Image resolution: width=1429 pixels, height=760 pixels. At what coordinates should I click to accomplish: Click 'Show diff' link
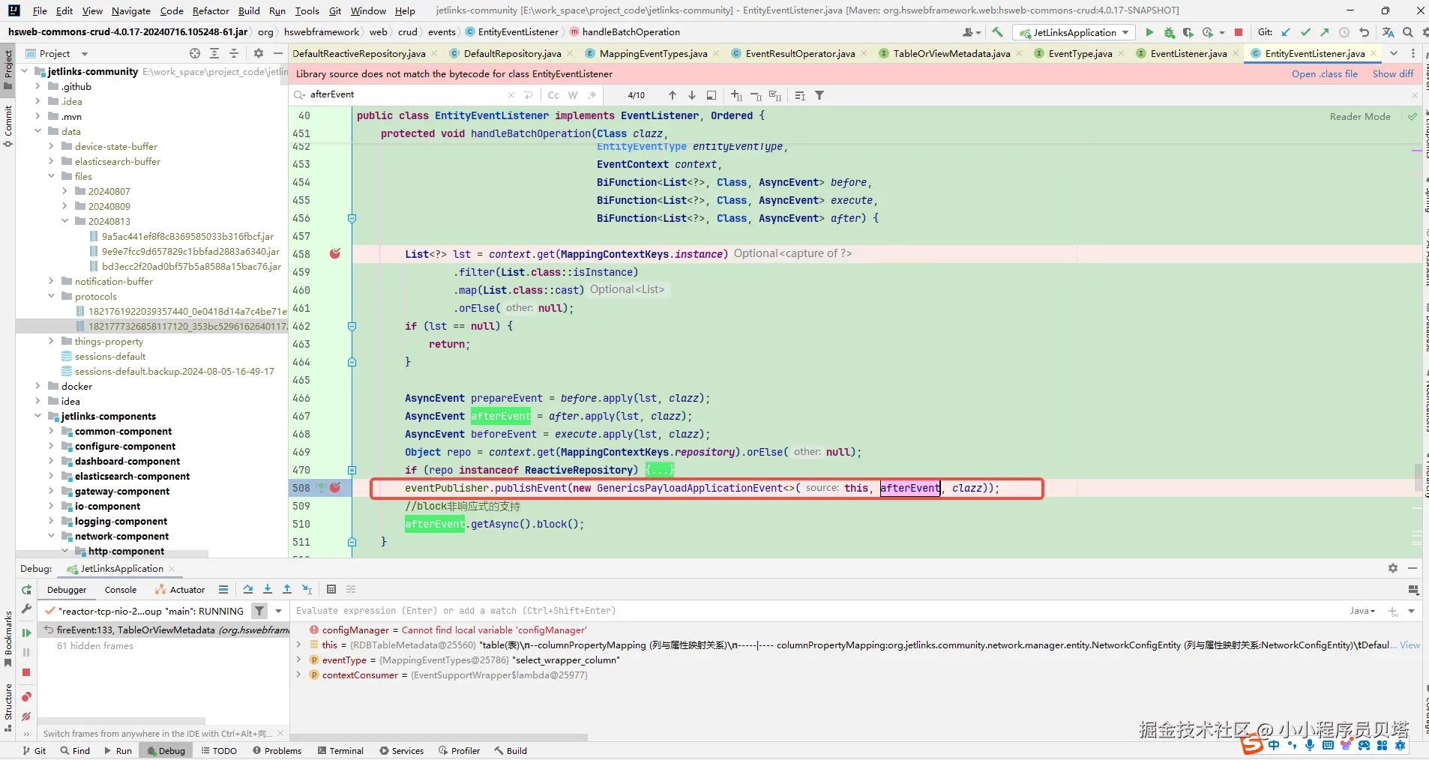(1393, 73)
